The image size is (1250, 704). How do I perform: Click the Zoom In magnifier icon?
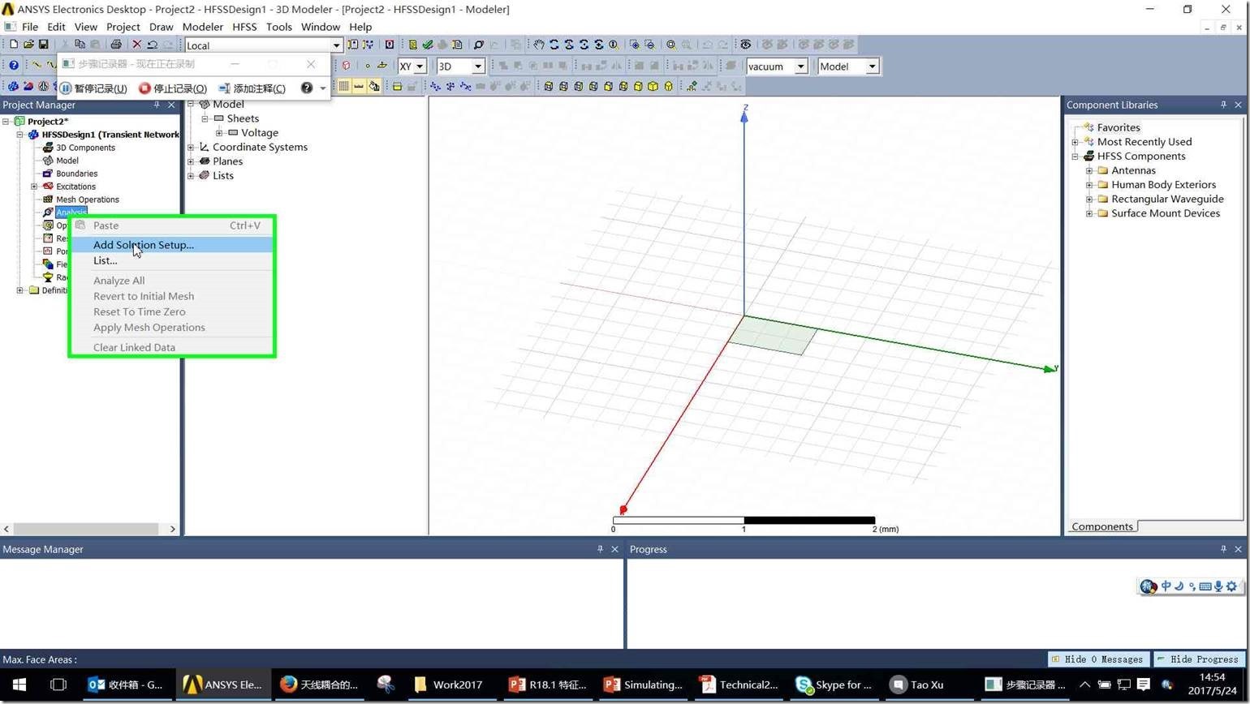pos(635,45)
